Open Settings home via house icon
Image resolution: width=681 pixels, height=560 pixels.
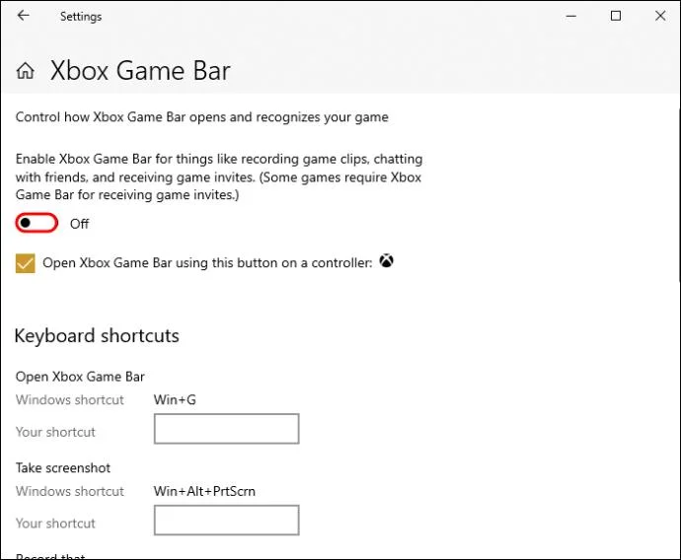[x=26, y=70]
